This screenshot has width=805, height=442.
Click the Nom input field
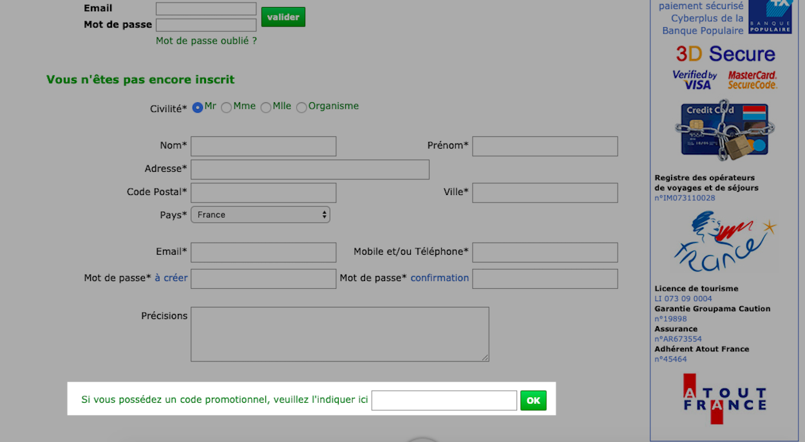263,146
